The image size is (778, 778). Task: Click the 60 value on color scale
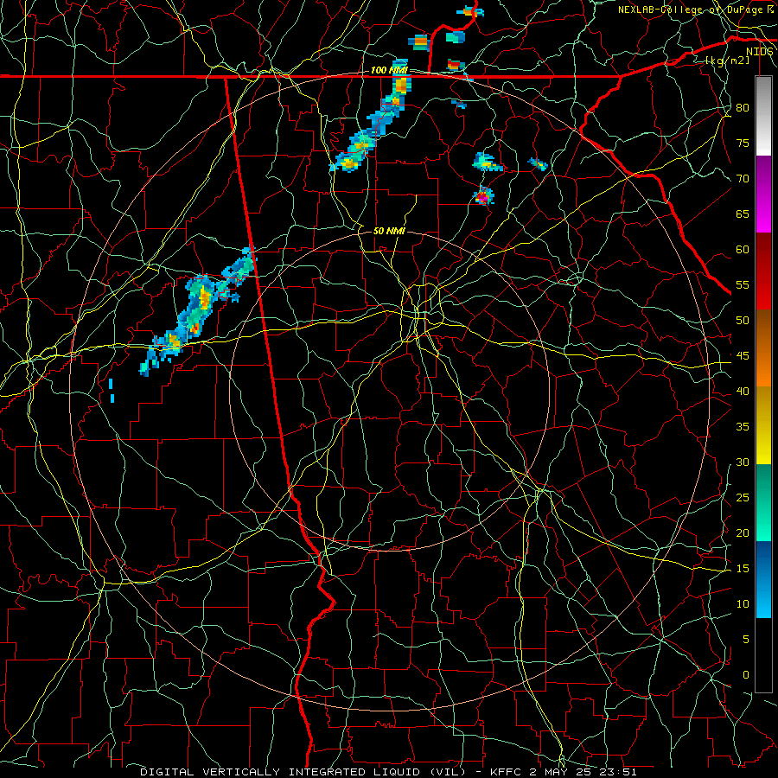[743, 250]
